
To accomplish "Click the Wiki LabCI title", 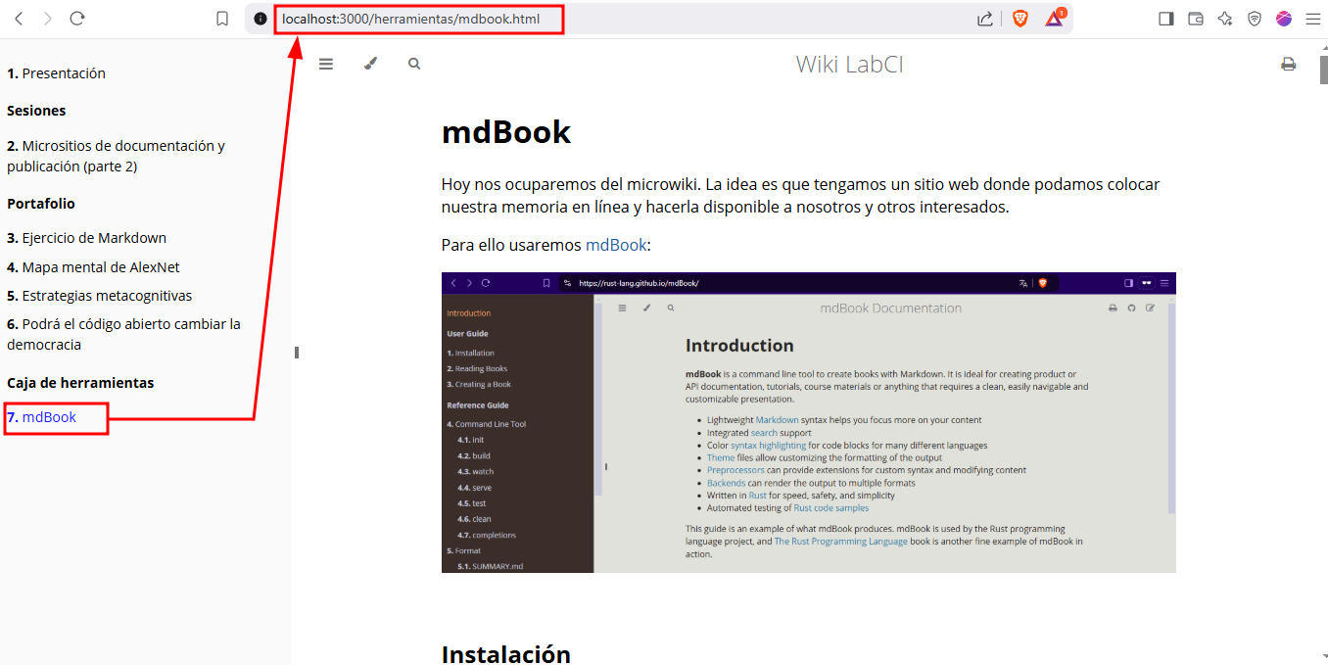I will (849, 65).
